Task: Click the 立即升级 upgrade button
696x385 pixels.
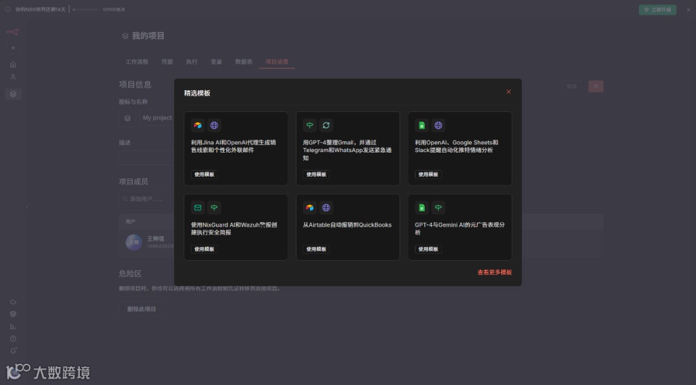Action: (657, 10)
